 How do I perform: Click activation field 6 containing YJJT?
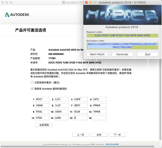62,105
